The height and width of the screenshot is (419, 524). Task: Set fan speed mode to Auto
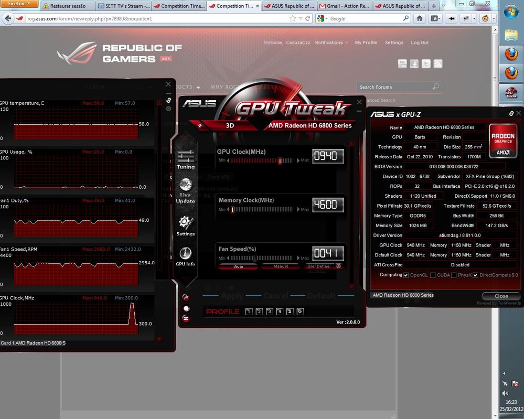pos(238,266)
